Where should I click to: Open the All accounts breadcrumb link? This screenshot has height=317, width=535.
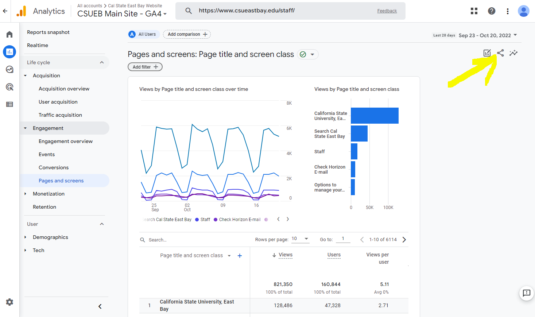tap(90, 6)
